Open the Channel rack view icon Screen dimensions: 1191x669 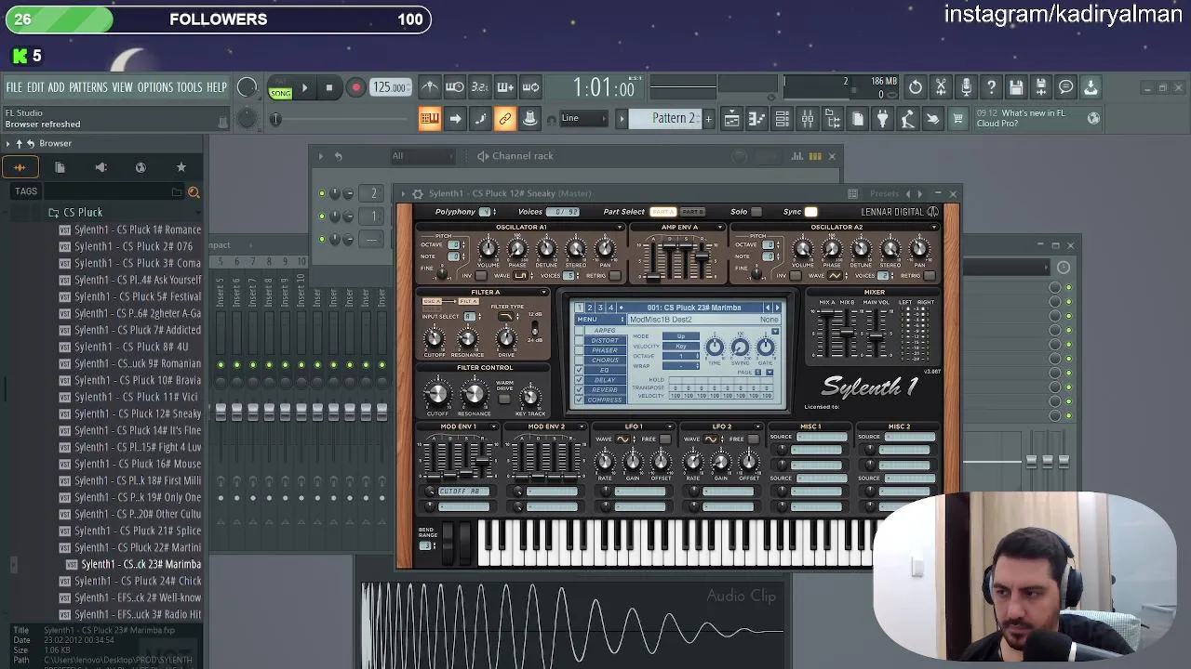[x=782, y=119]
